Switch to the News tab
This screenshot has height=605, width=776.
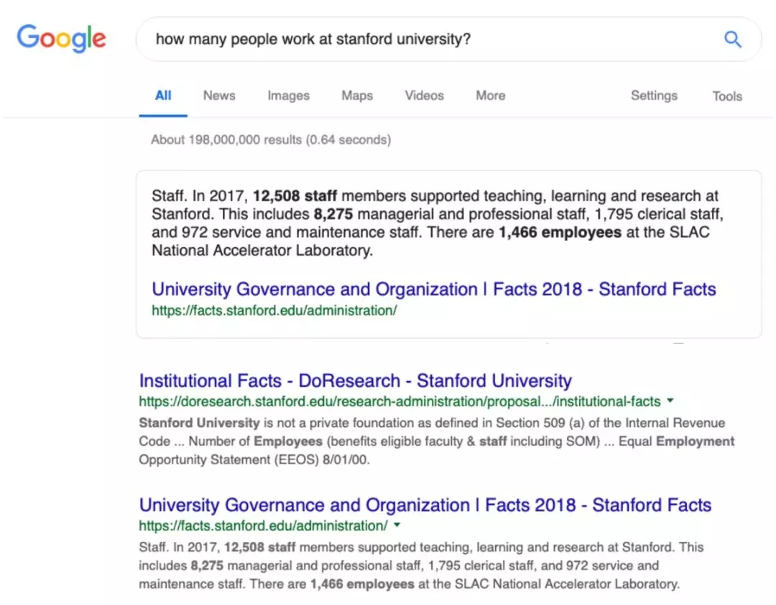(x=219, y=95)
